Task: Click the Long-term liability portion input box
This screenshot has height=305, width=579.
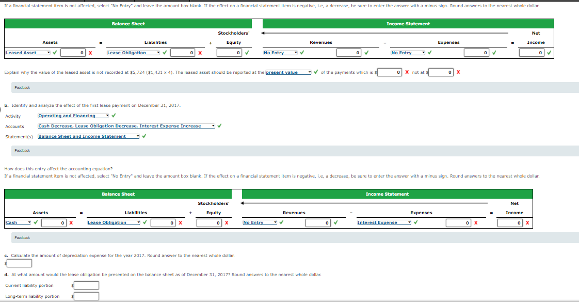Action: 87,296
